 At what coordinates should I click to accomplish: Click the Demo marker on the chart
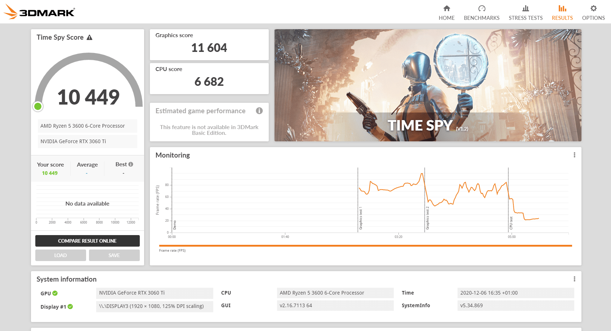click(175, 225)
